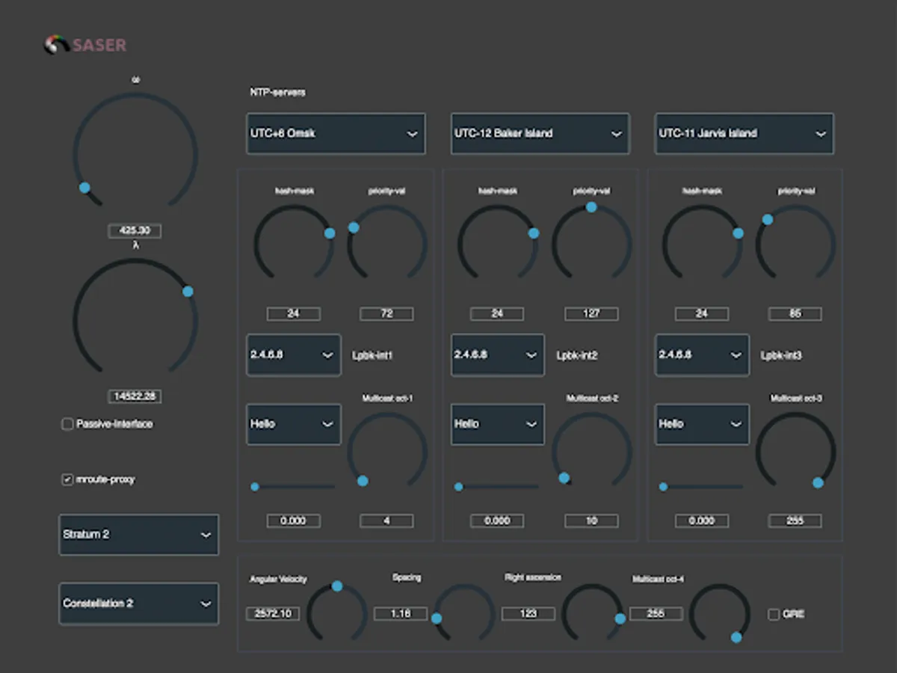This screenshot has height=673, width=897.
Task: Open the Hello dropdown in the Lpbk-int2 panel
Action: (498, 424)
